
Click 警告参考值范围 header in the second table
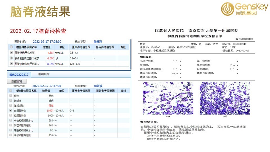(x=105, y=91)
